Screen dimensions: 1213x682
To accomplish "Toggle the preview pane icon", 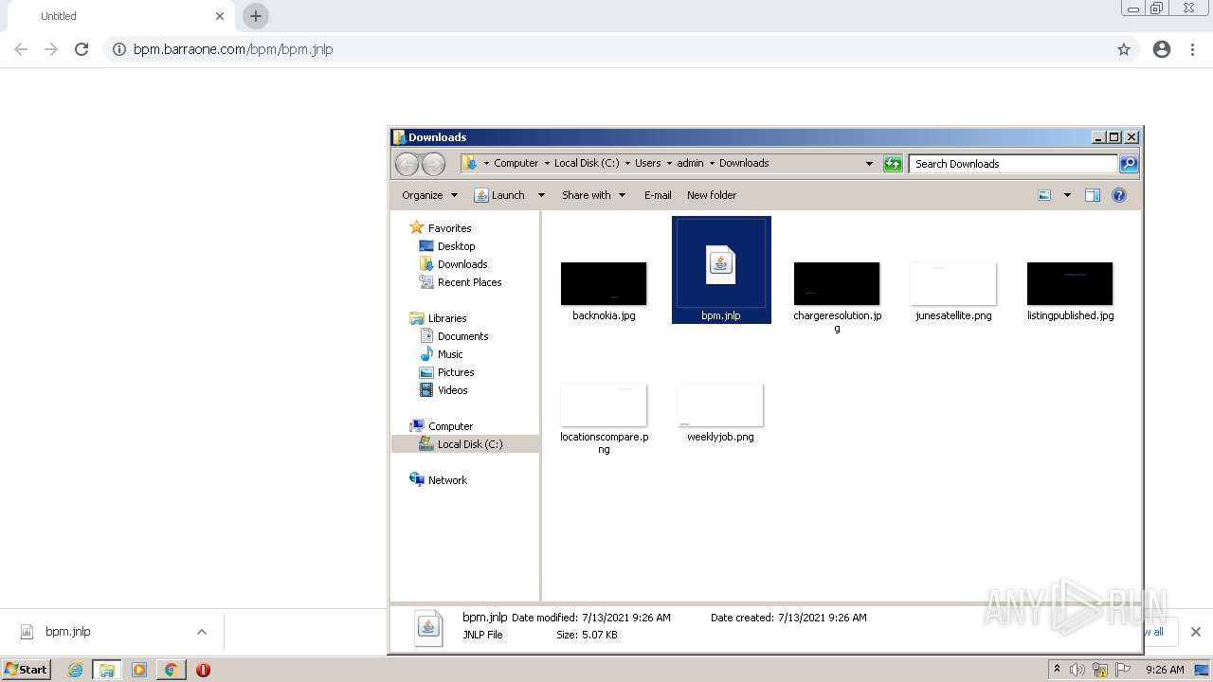I will click(x=1093, y=195).
